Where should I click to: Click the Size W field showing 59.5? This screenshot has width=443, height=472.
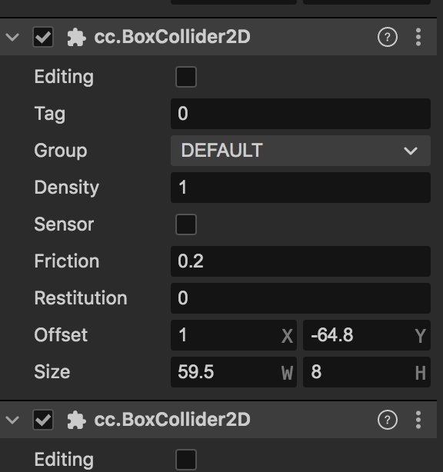point(234,372)
